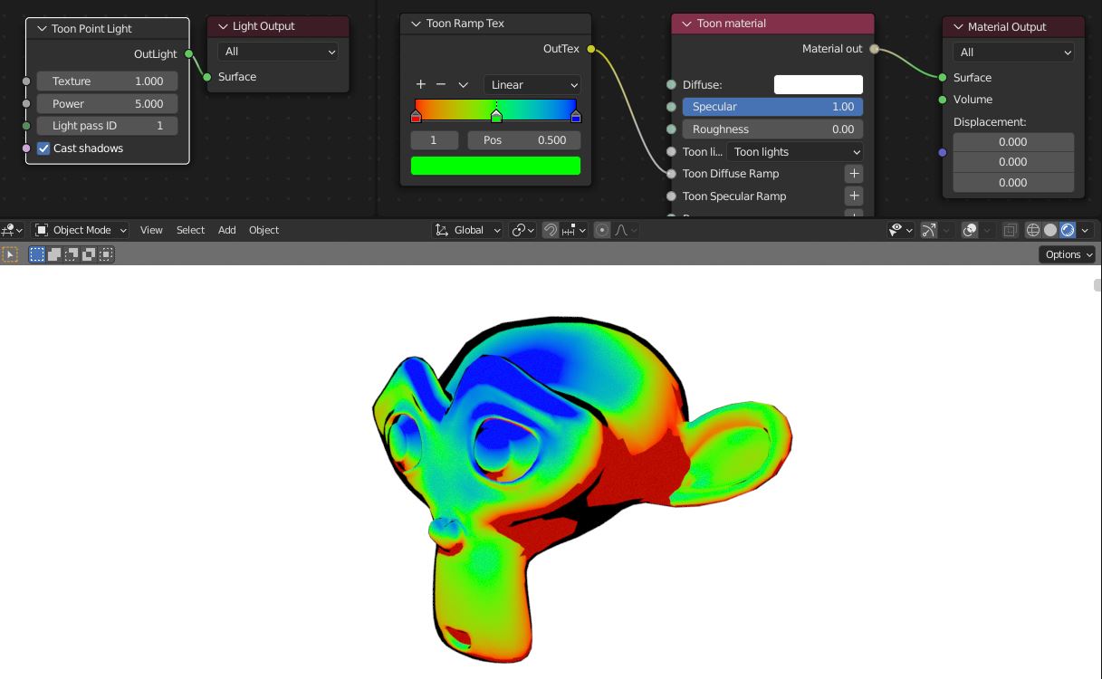Click the color ramp gradient bar
The width and height of the screenshot is (1102, 679).
point(496,109)
